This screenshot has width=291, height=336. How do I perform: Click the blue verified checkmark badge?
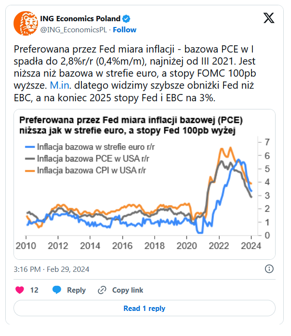126,19
